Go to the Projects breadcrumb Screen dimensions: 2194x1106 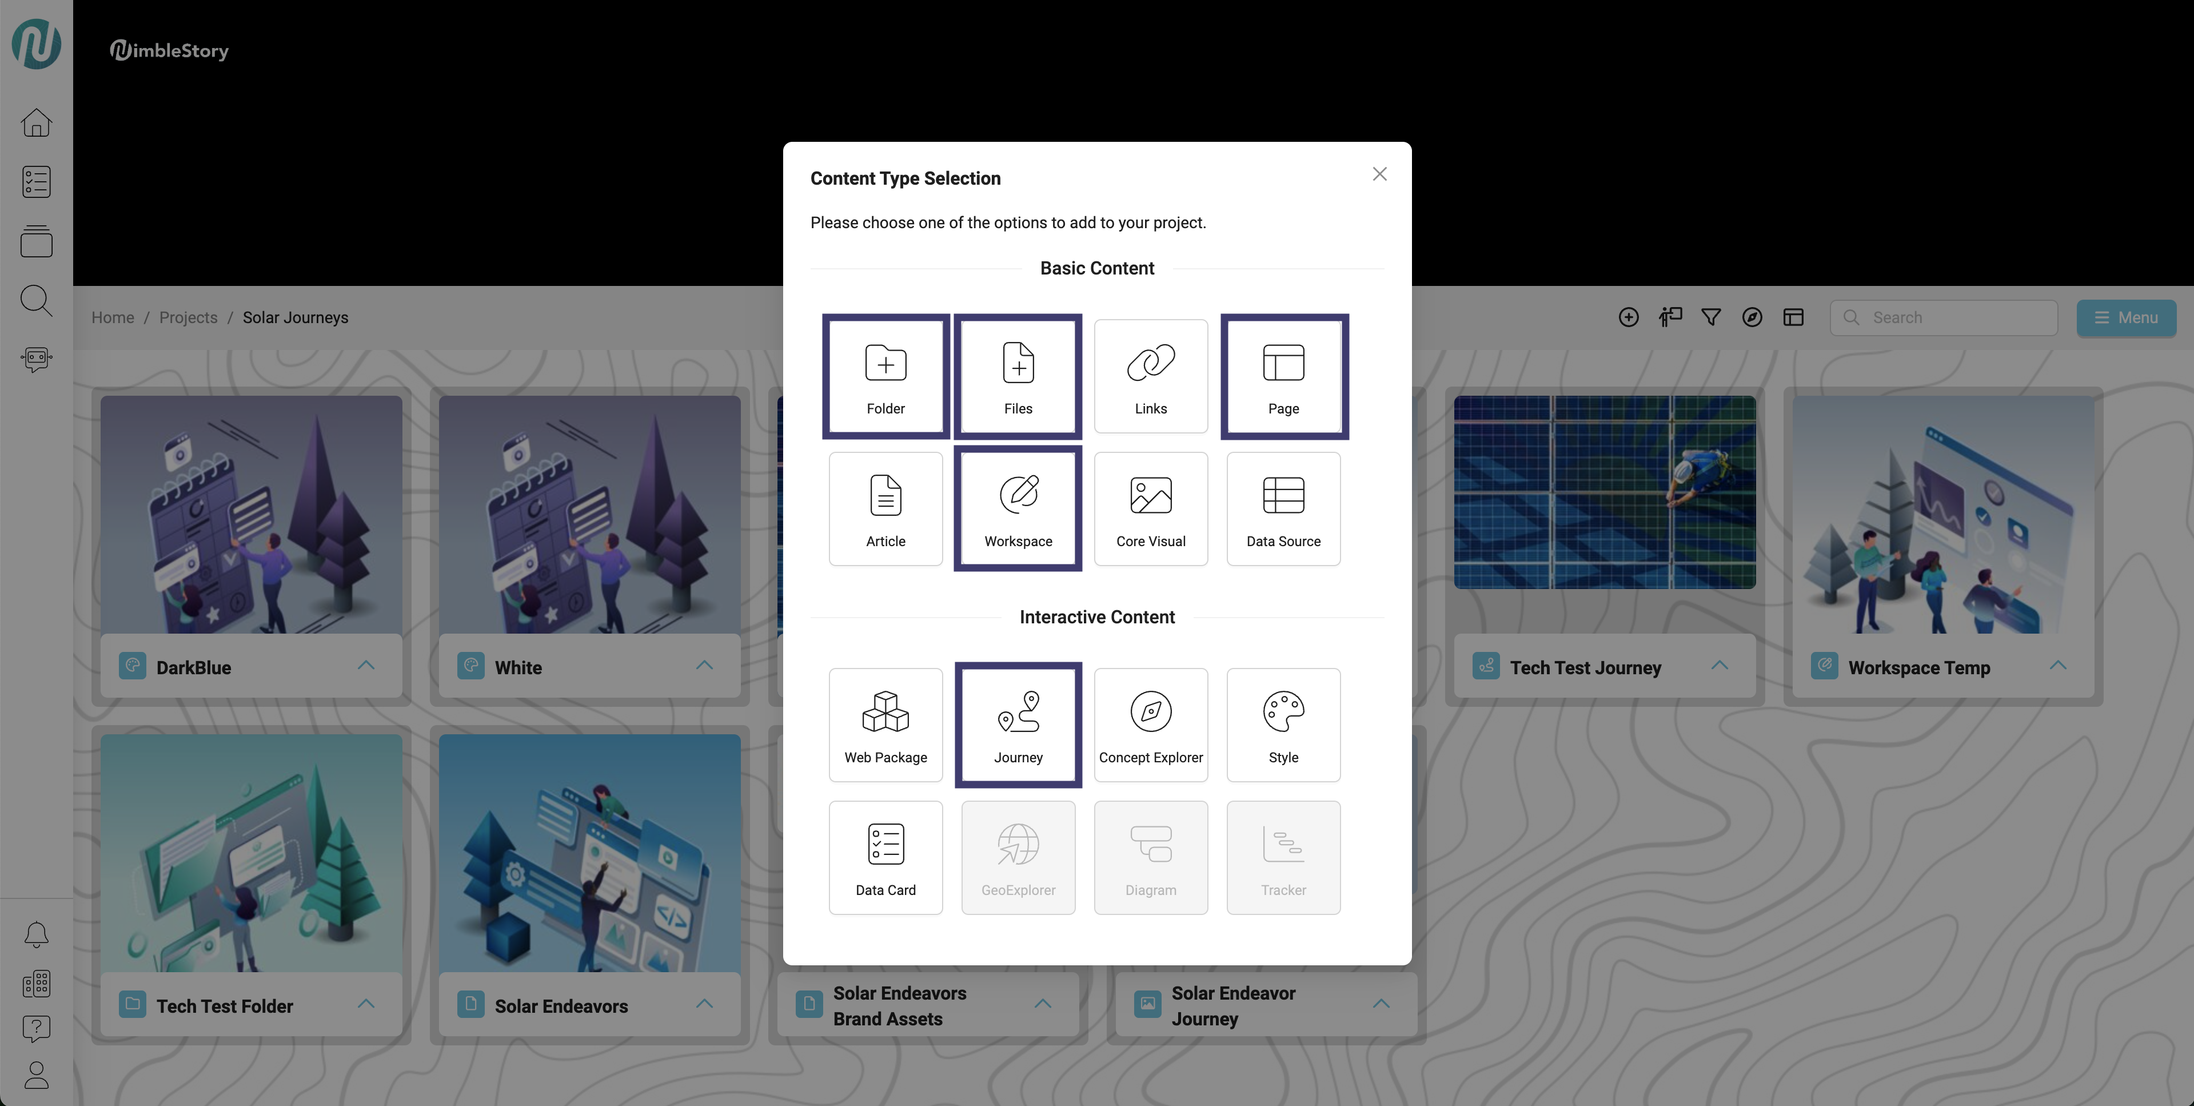188,318
